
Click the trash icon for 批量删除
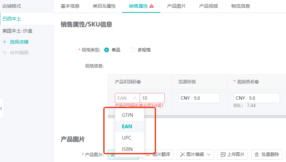click(x=257, y=154)
